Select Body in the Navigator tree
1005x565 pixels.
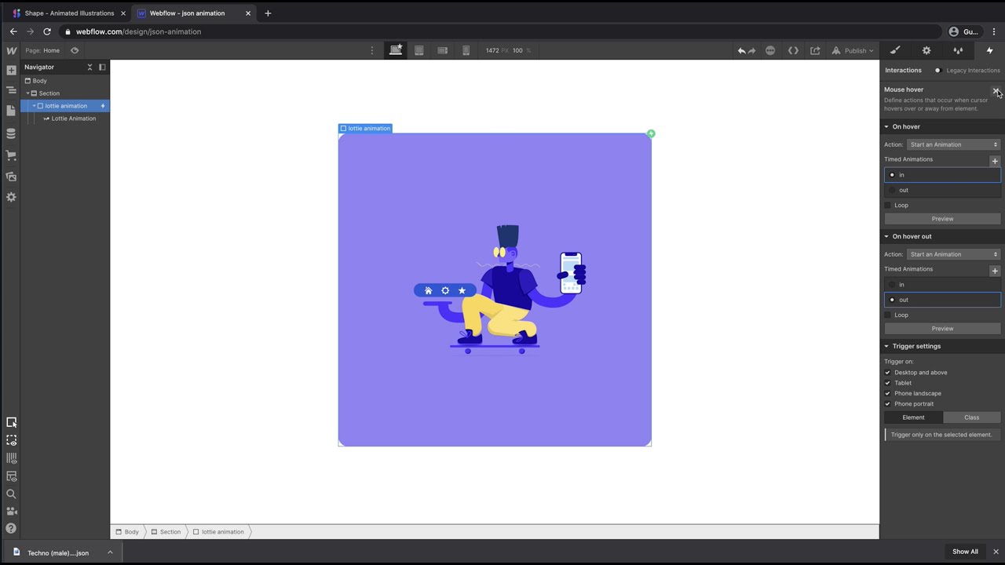coord(39,81)
